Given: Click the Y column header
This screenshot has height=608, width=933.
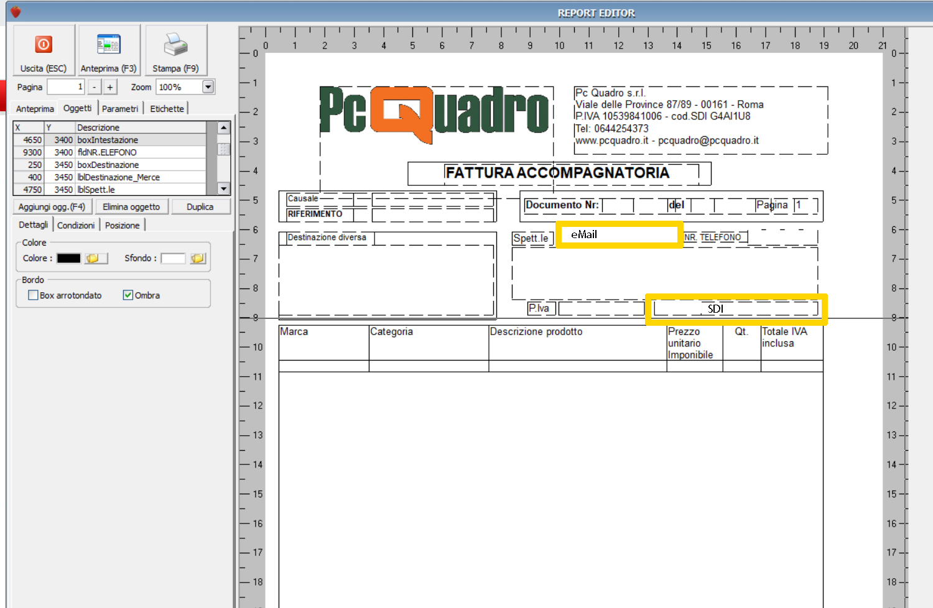Looking at the screenshot, I should point(60,127).
